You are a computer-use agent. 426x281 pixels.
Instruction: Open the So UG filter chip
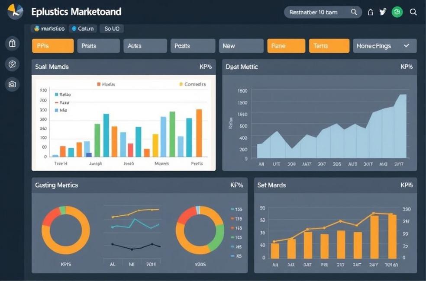tap(111, 29)
